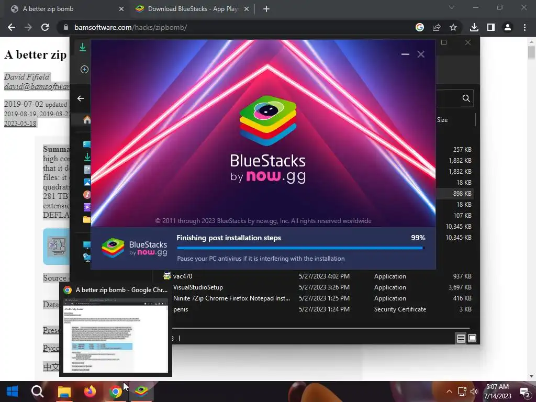Image resolution: width=536 pixels, height=402 pixels.
Task: Click the 2023-05-18 update date link
Action: [20, 124]
